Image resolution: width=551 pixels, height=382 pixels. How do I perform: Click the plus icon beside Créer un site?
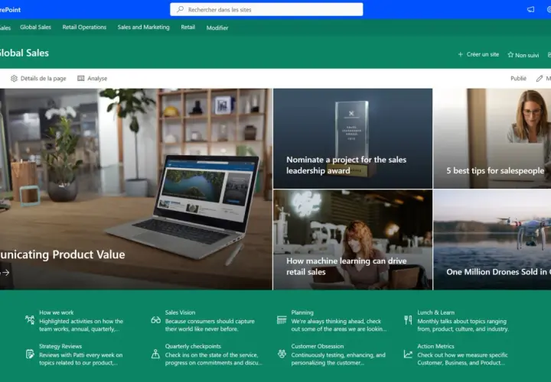pos(460,54)
